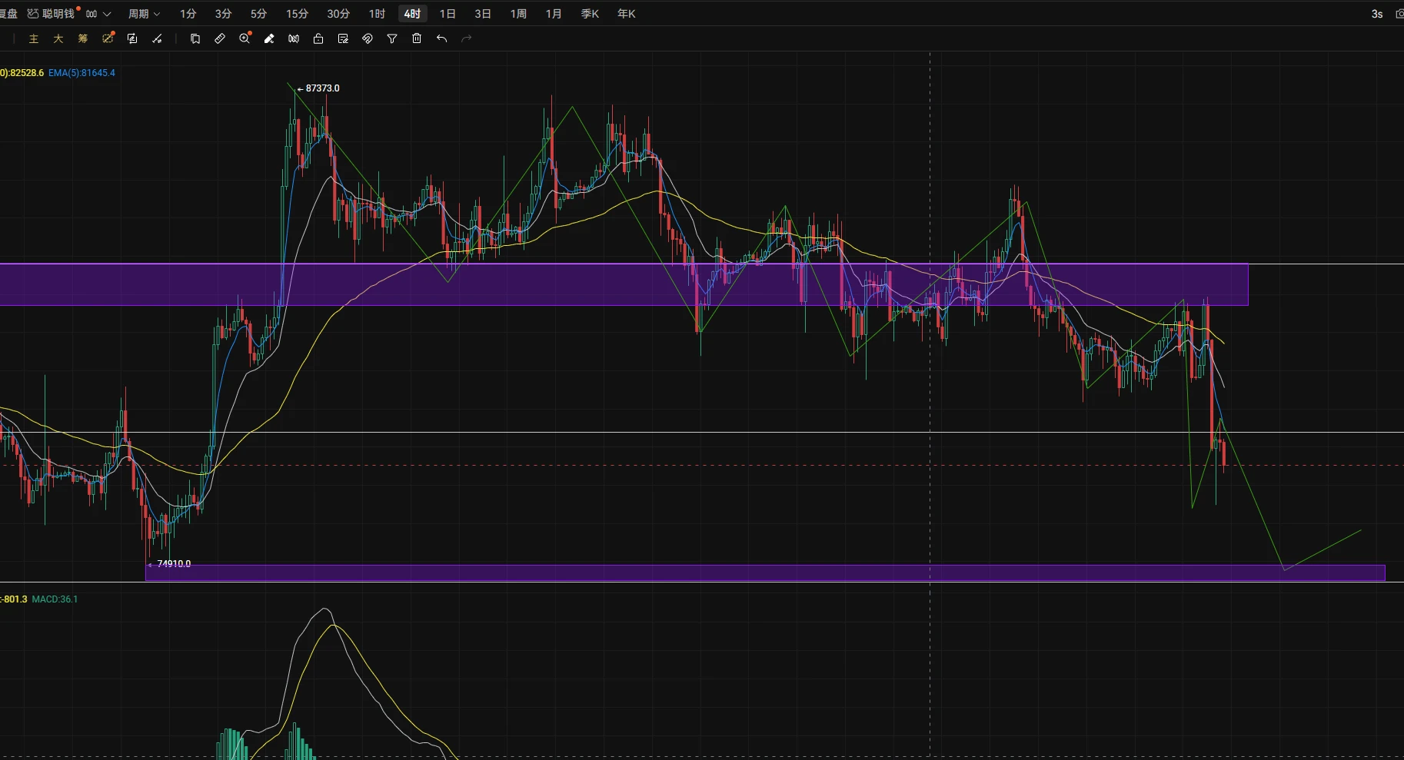Click the candlestick compare icon
Screen dimensions: 1404x760
[x=294, y=38]
